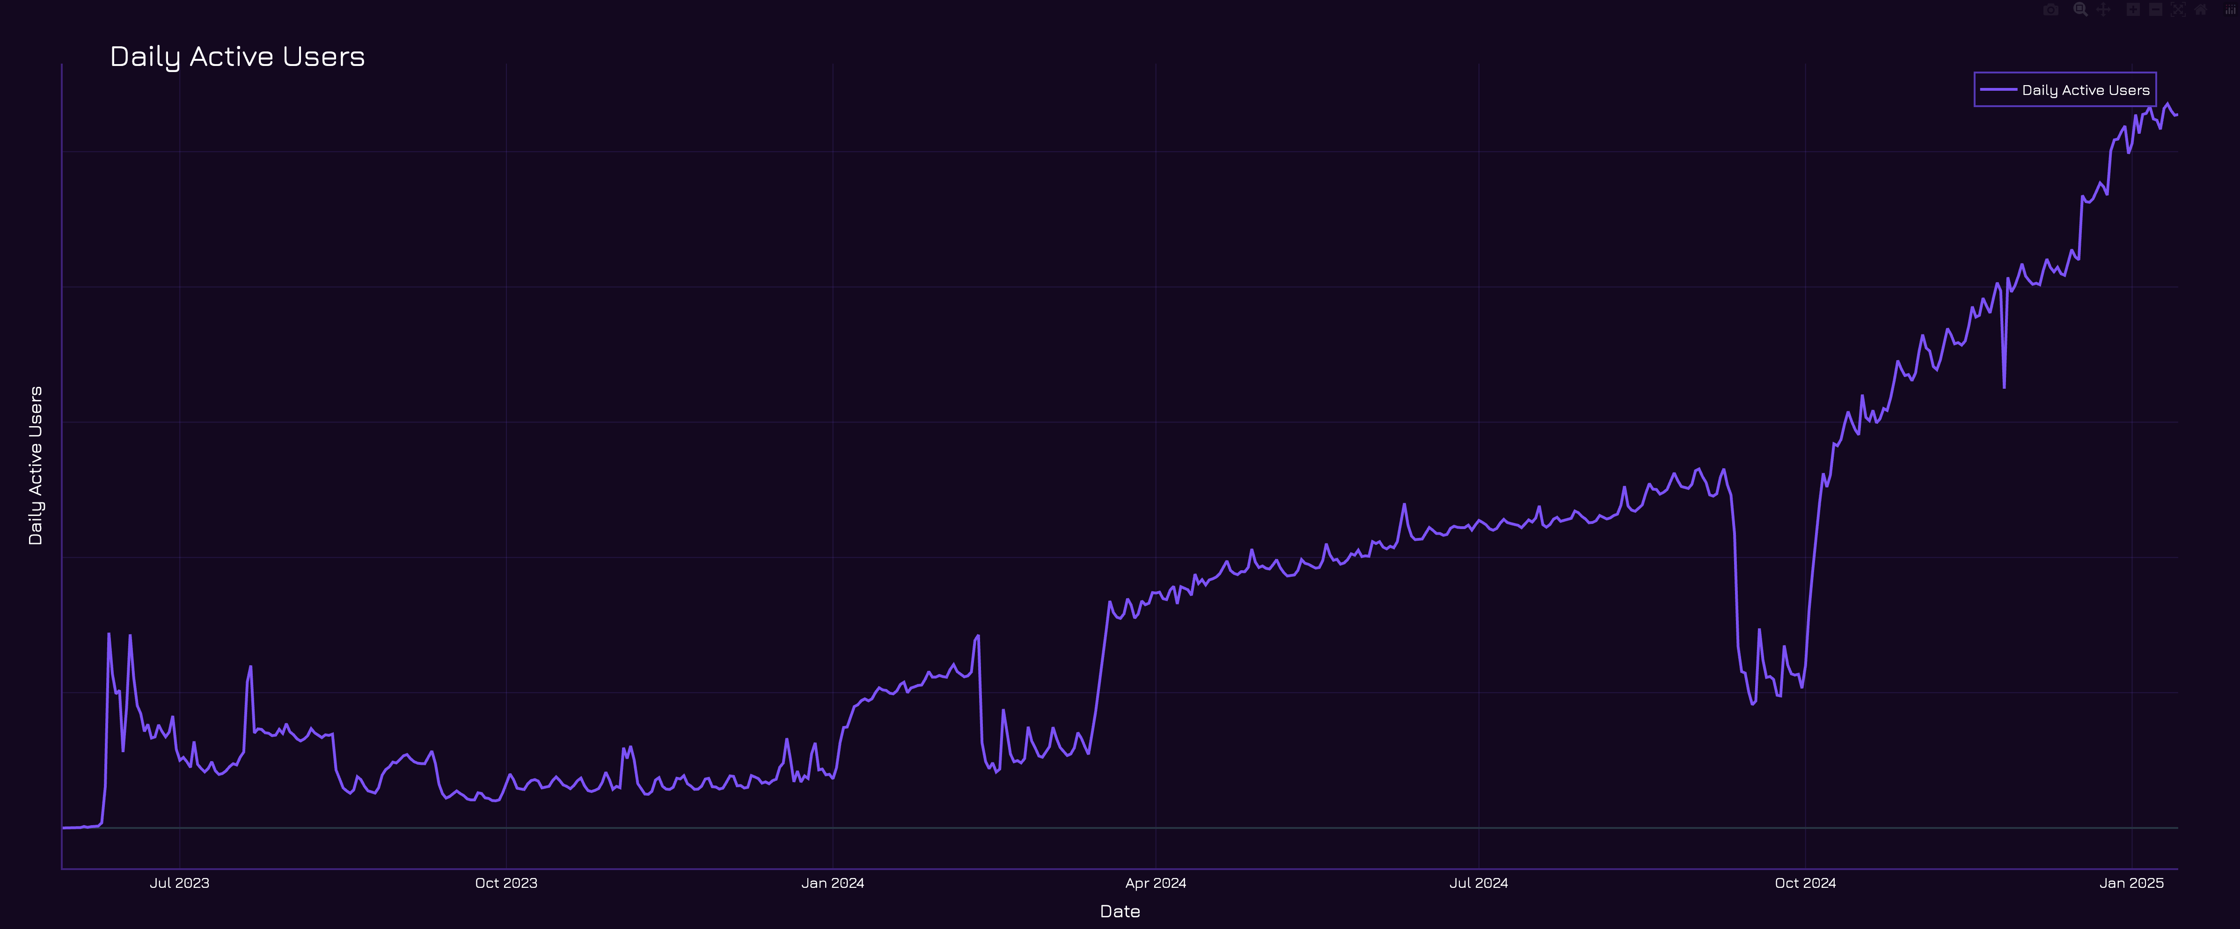Click the reset axes home icon
2240x929 pixels.
point(2201,9)
